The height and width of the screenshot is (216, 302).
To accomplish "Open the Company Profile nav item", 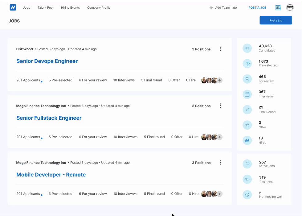I will pyautogui.click(x=99, y=7).
